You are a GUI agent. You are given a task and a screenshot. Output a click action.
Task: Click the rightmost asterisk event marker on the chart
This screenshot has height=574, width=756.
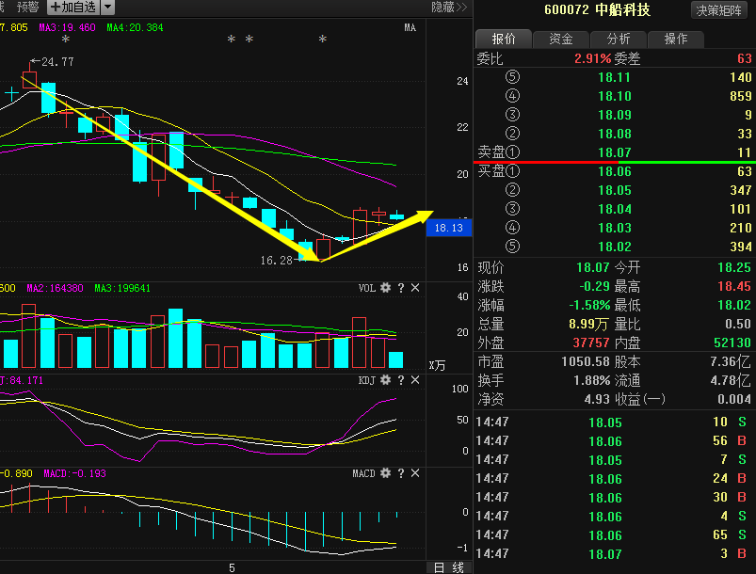tap(323, 39)
